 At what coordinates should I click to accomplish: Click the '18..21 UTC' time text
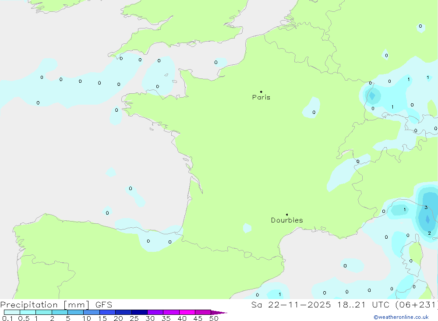click(x=363, y=304)
